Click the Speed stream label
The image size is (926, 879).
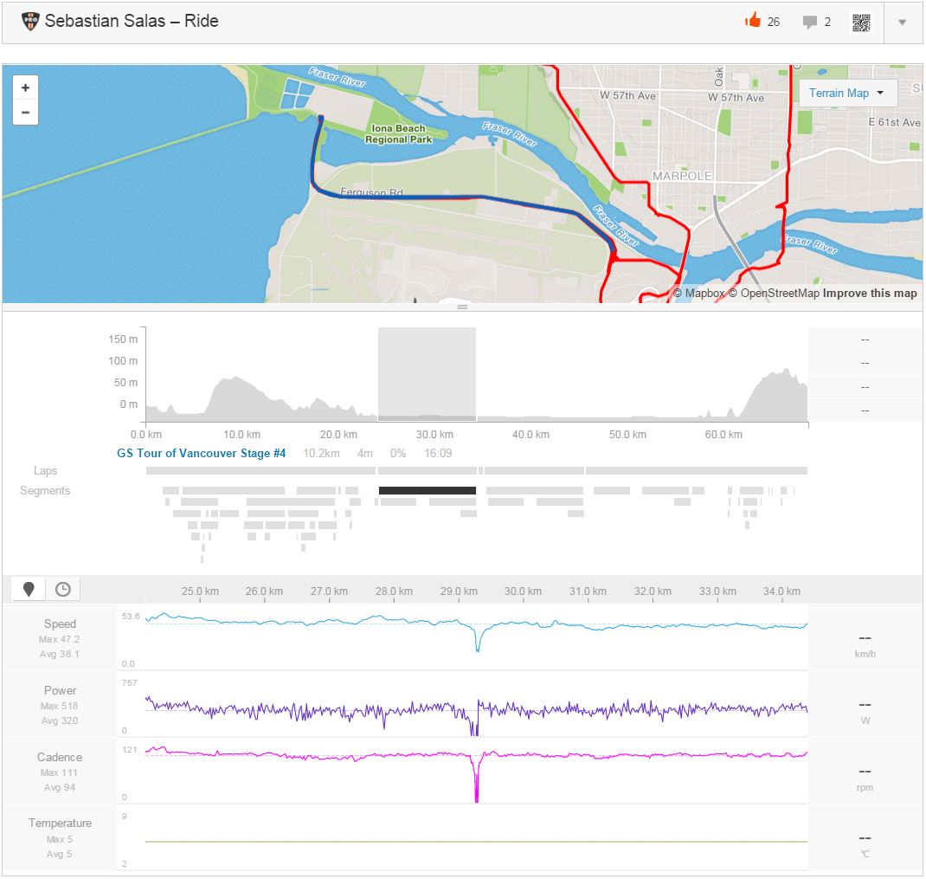pos(60,624)
